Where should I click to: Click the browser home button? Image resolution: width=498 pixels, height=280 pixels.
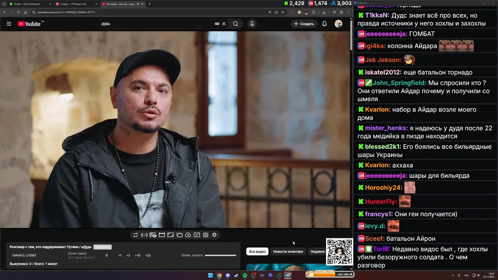tap(25, 12)
